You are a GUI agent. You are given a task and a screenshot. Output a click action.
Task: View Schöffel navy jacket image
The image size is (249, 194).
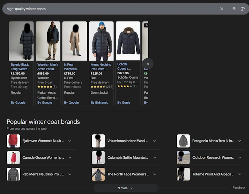[x=128, y=41]
